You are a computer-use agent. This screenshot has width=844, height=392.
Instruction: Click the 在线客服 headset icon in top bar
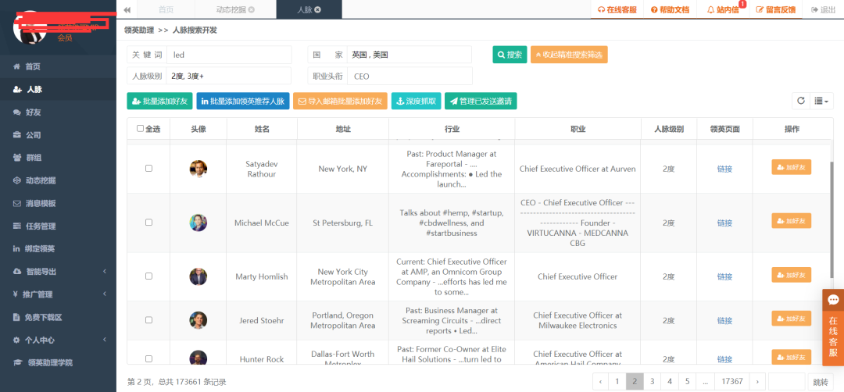[601, 10]
